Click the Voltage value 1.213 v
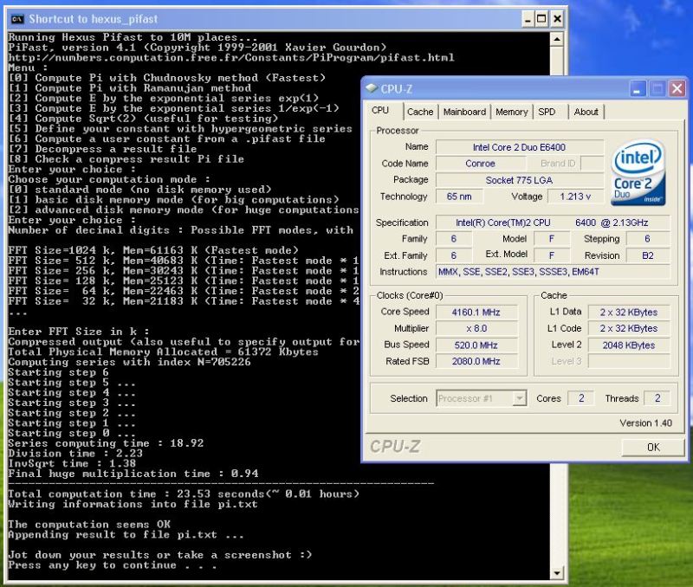Screen dimensions: 693x587 click(575, 197)
